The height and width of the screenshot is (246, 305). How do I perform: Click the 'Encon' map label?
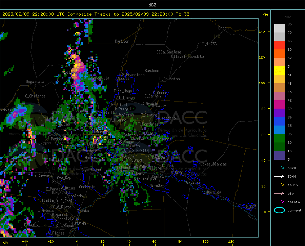coord(223,28)
